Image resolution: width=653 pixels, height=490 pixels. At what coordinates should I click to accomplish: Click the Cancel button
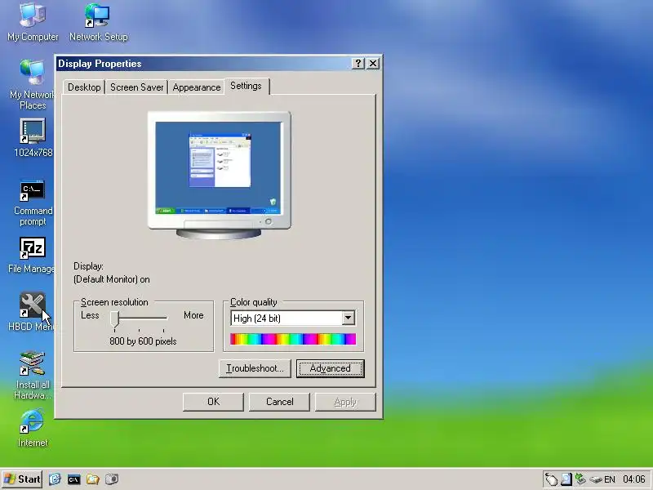(x=279, y=402)
